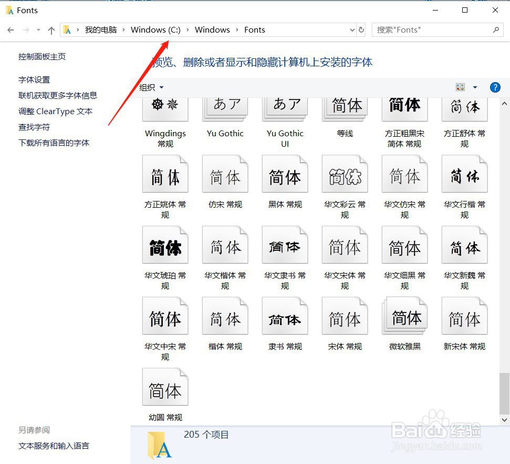Change the view with the views icon

click(x=461, y=87)
